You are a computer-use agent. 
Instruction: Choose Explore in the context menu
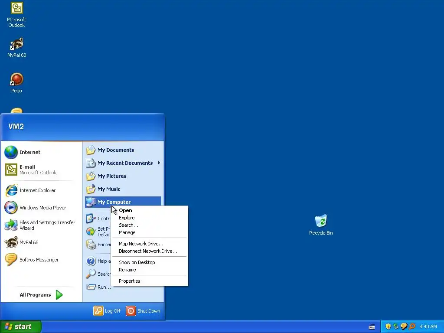coord(149,218)
